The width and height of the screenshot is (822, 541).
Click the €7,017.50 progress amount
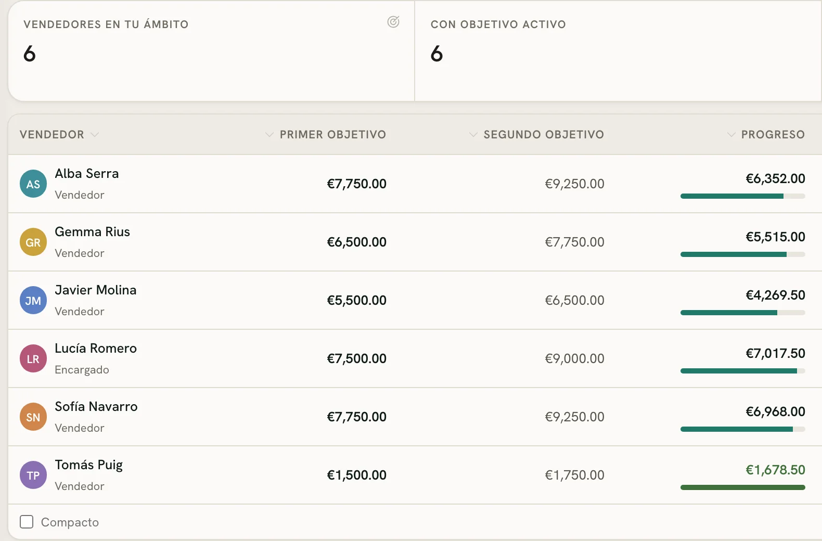point(776,353)
